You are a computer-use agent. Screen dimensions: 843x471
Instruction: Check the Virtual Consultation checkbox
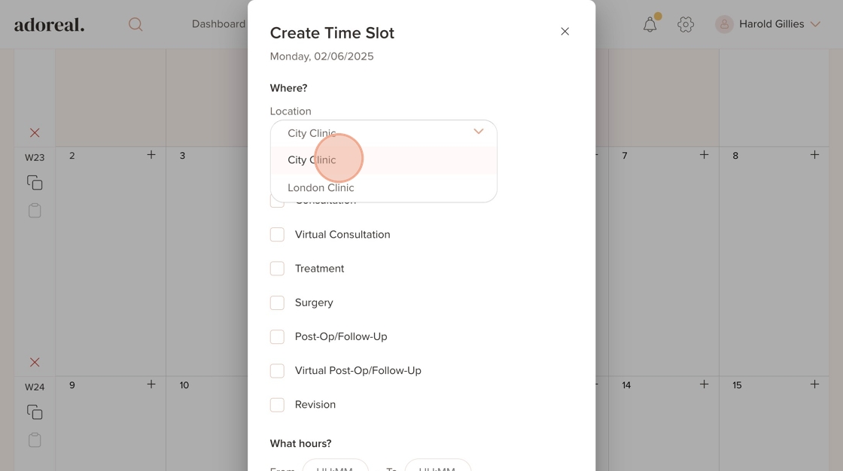(x=277, y=235)
